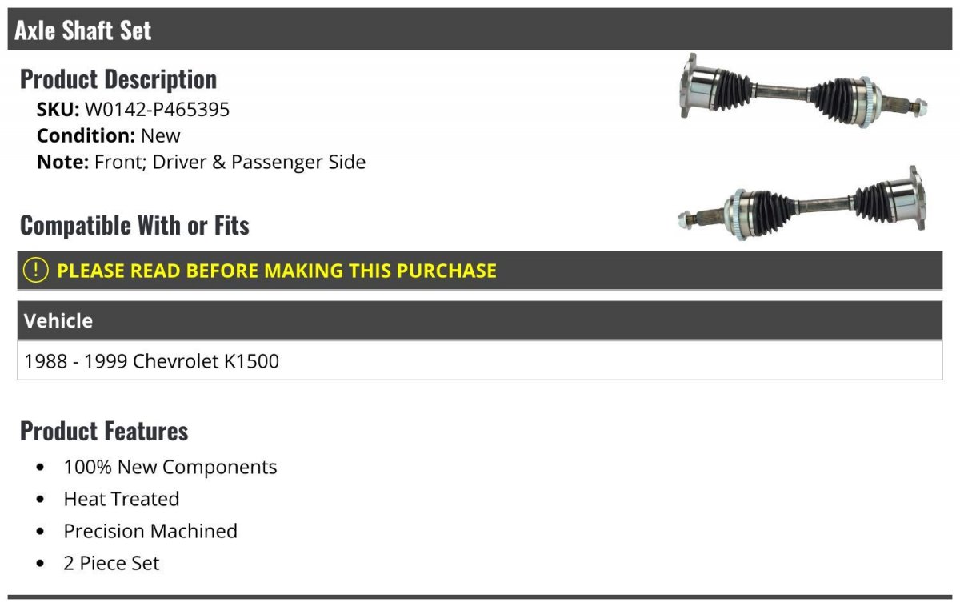
Task: Click the Product Description heading
Action: pos(118,79)
